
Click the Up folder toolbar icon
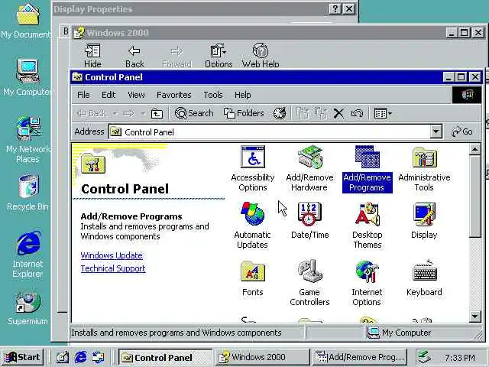tap(157, 113)
